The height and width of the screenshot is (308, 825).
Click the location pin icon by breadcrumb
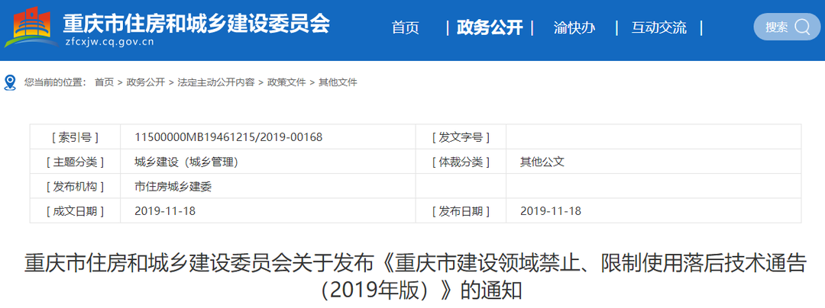click(10, 82)
